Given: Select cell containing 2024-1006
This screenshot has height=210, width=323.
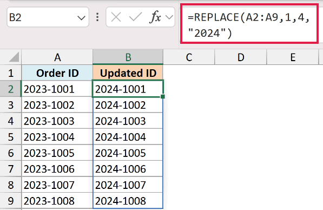Looking at the screenshot, I should point(128,169).
